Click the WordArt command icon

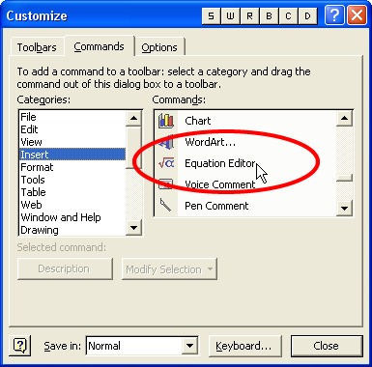click(x=166, y=142)
